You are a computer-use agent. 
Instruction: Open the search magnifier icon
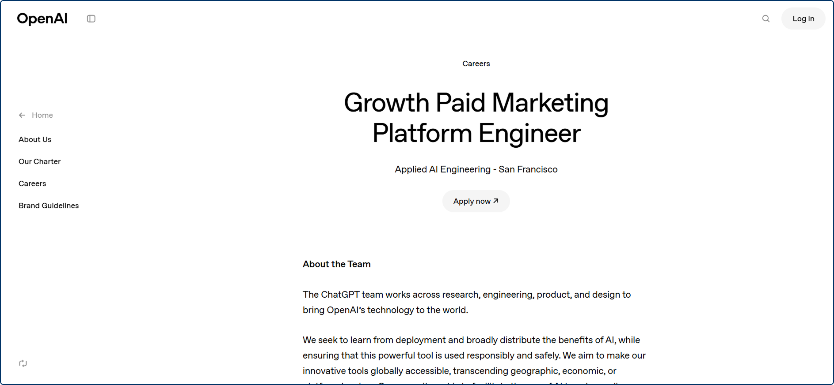(766, 19)
